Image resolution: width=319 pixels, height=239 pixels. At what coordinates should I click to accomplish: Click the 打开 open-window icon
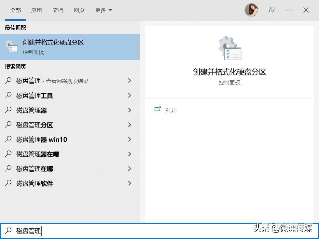(x=158, y=109)
